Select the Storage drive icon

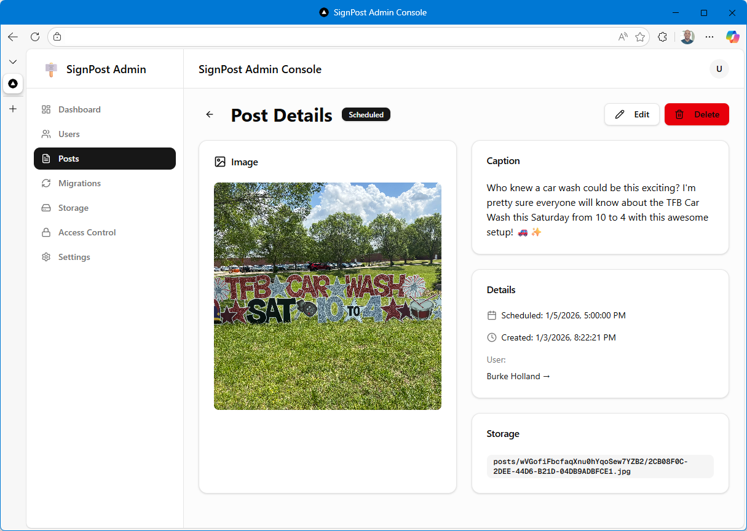point(45,208)
